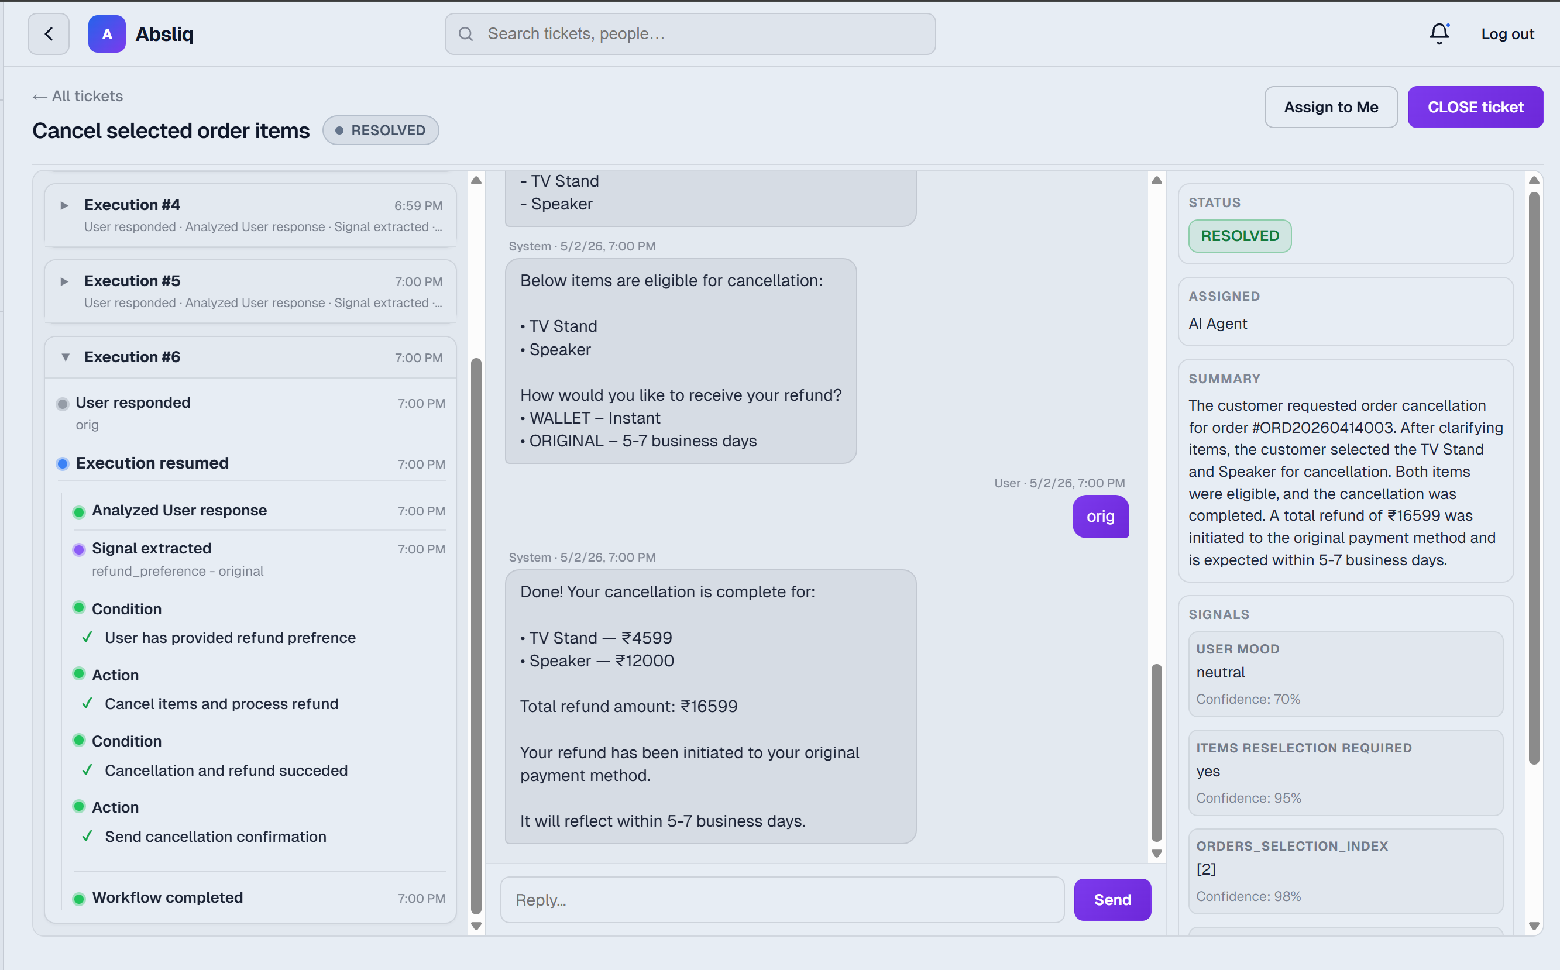Viewport: 1560px width, 970px height.
Task: Click the Cancel selected order items title
Action: 171,130
